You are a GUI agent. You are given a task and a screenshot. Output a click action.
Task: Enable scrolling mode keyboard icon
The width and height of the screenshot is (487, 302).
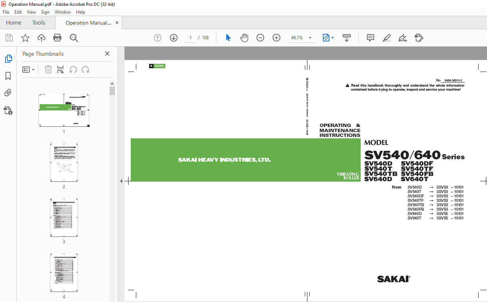[x=347, y=38]
